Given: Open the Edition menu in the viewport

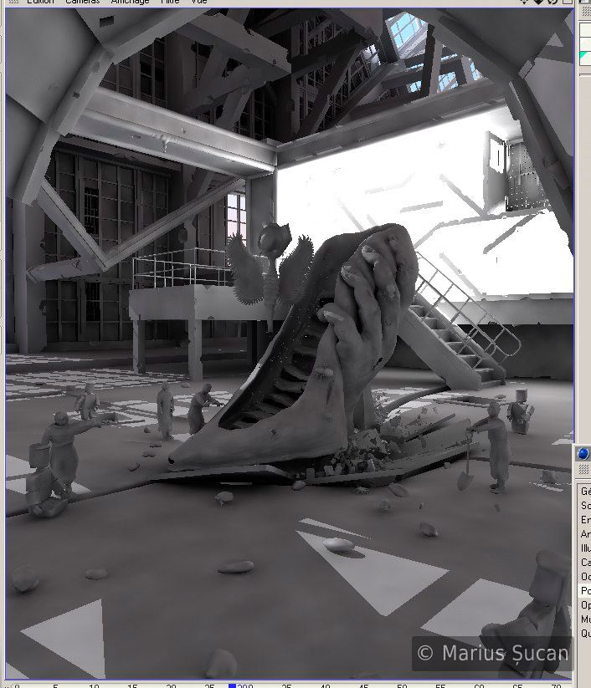Looking at the screenshot, I should [39, 3].
